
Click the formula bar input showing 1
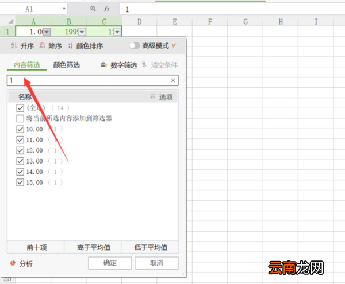coord(232,9)
